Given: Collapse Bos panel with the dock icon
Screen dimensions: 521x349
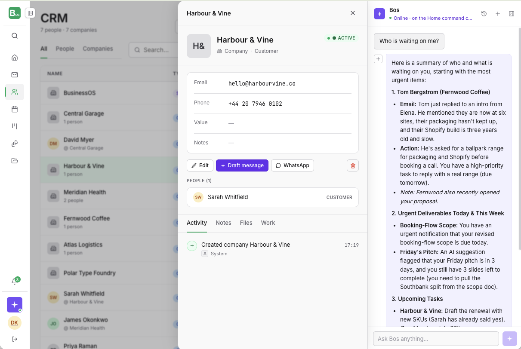Looking at the screenshot, I should click(512, 14).
